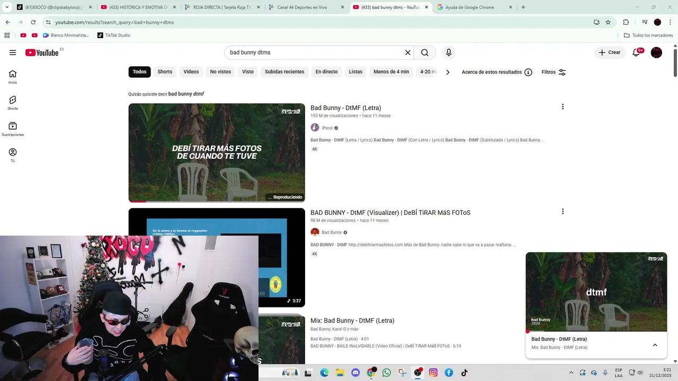Open the TikTok Studio bookmark
The image size is (678, 381).
click(114, 35)
